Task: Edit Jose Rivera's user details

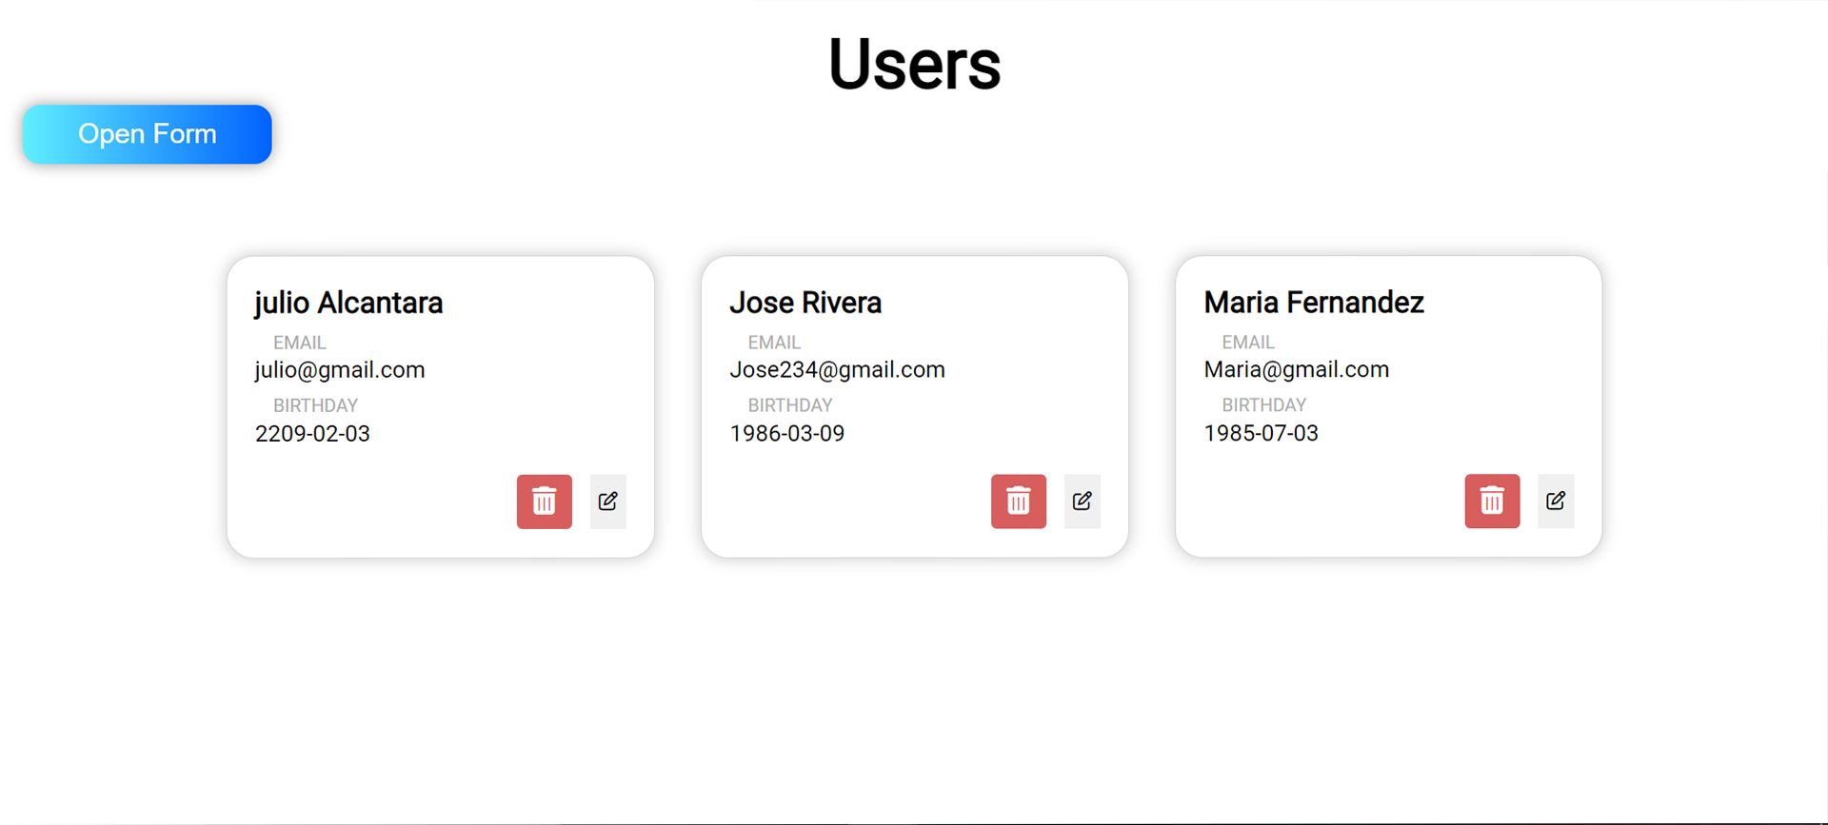Action: [1082, 501]
